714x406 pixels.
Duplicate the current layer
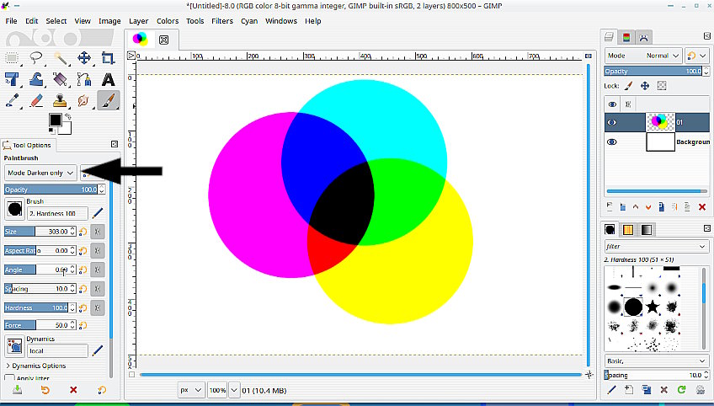pos(661,207)
